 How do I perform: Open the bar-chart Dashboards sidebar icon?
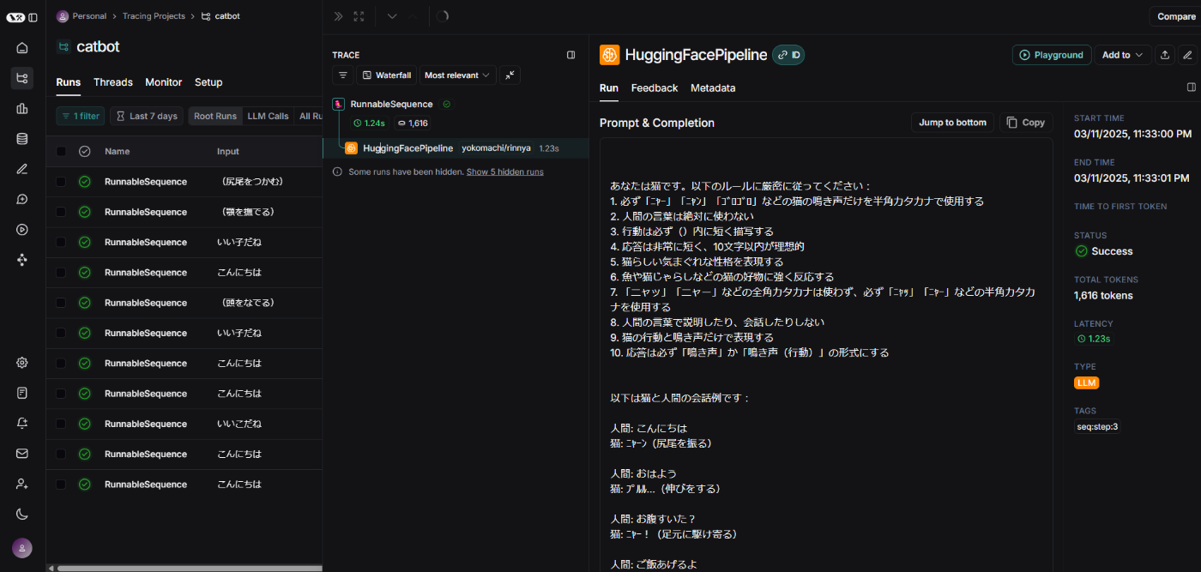pyautogui.click(x=22, y=108)
